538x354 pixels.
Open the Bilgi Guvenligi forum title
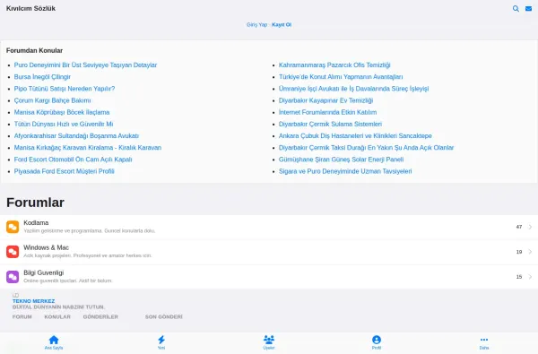click(x=44, y=272)
